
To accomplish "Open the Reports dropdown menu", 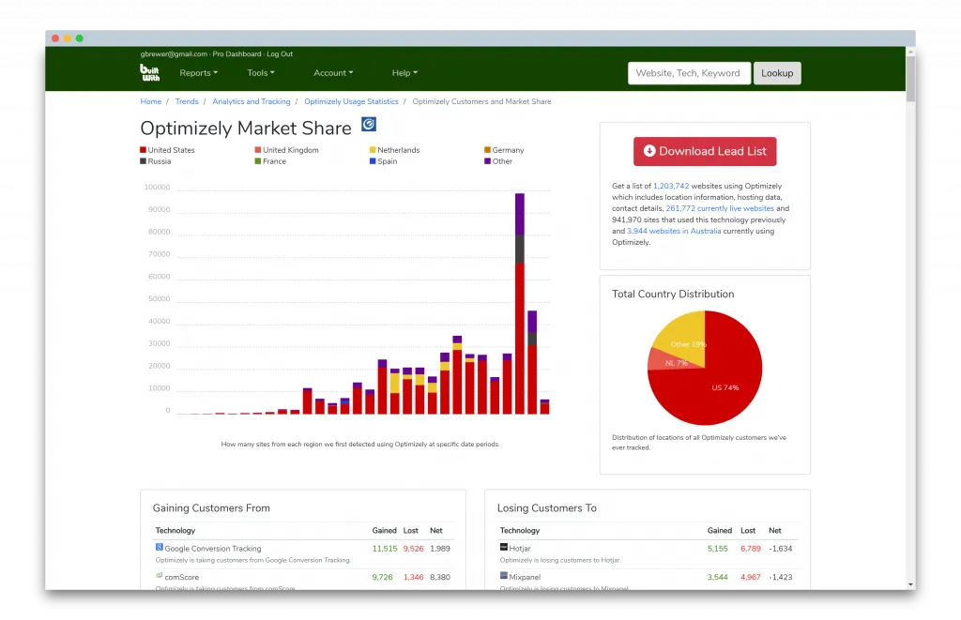I will coord(198,73).
